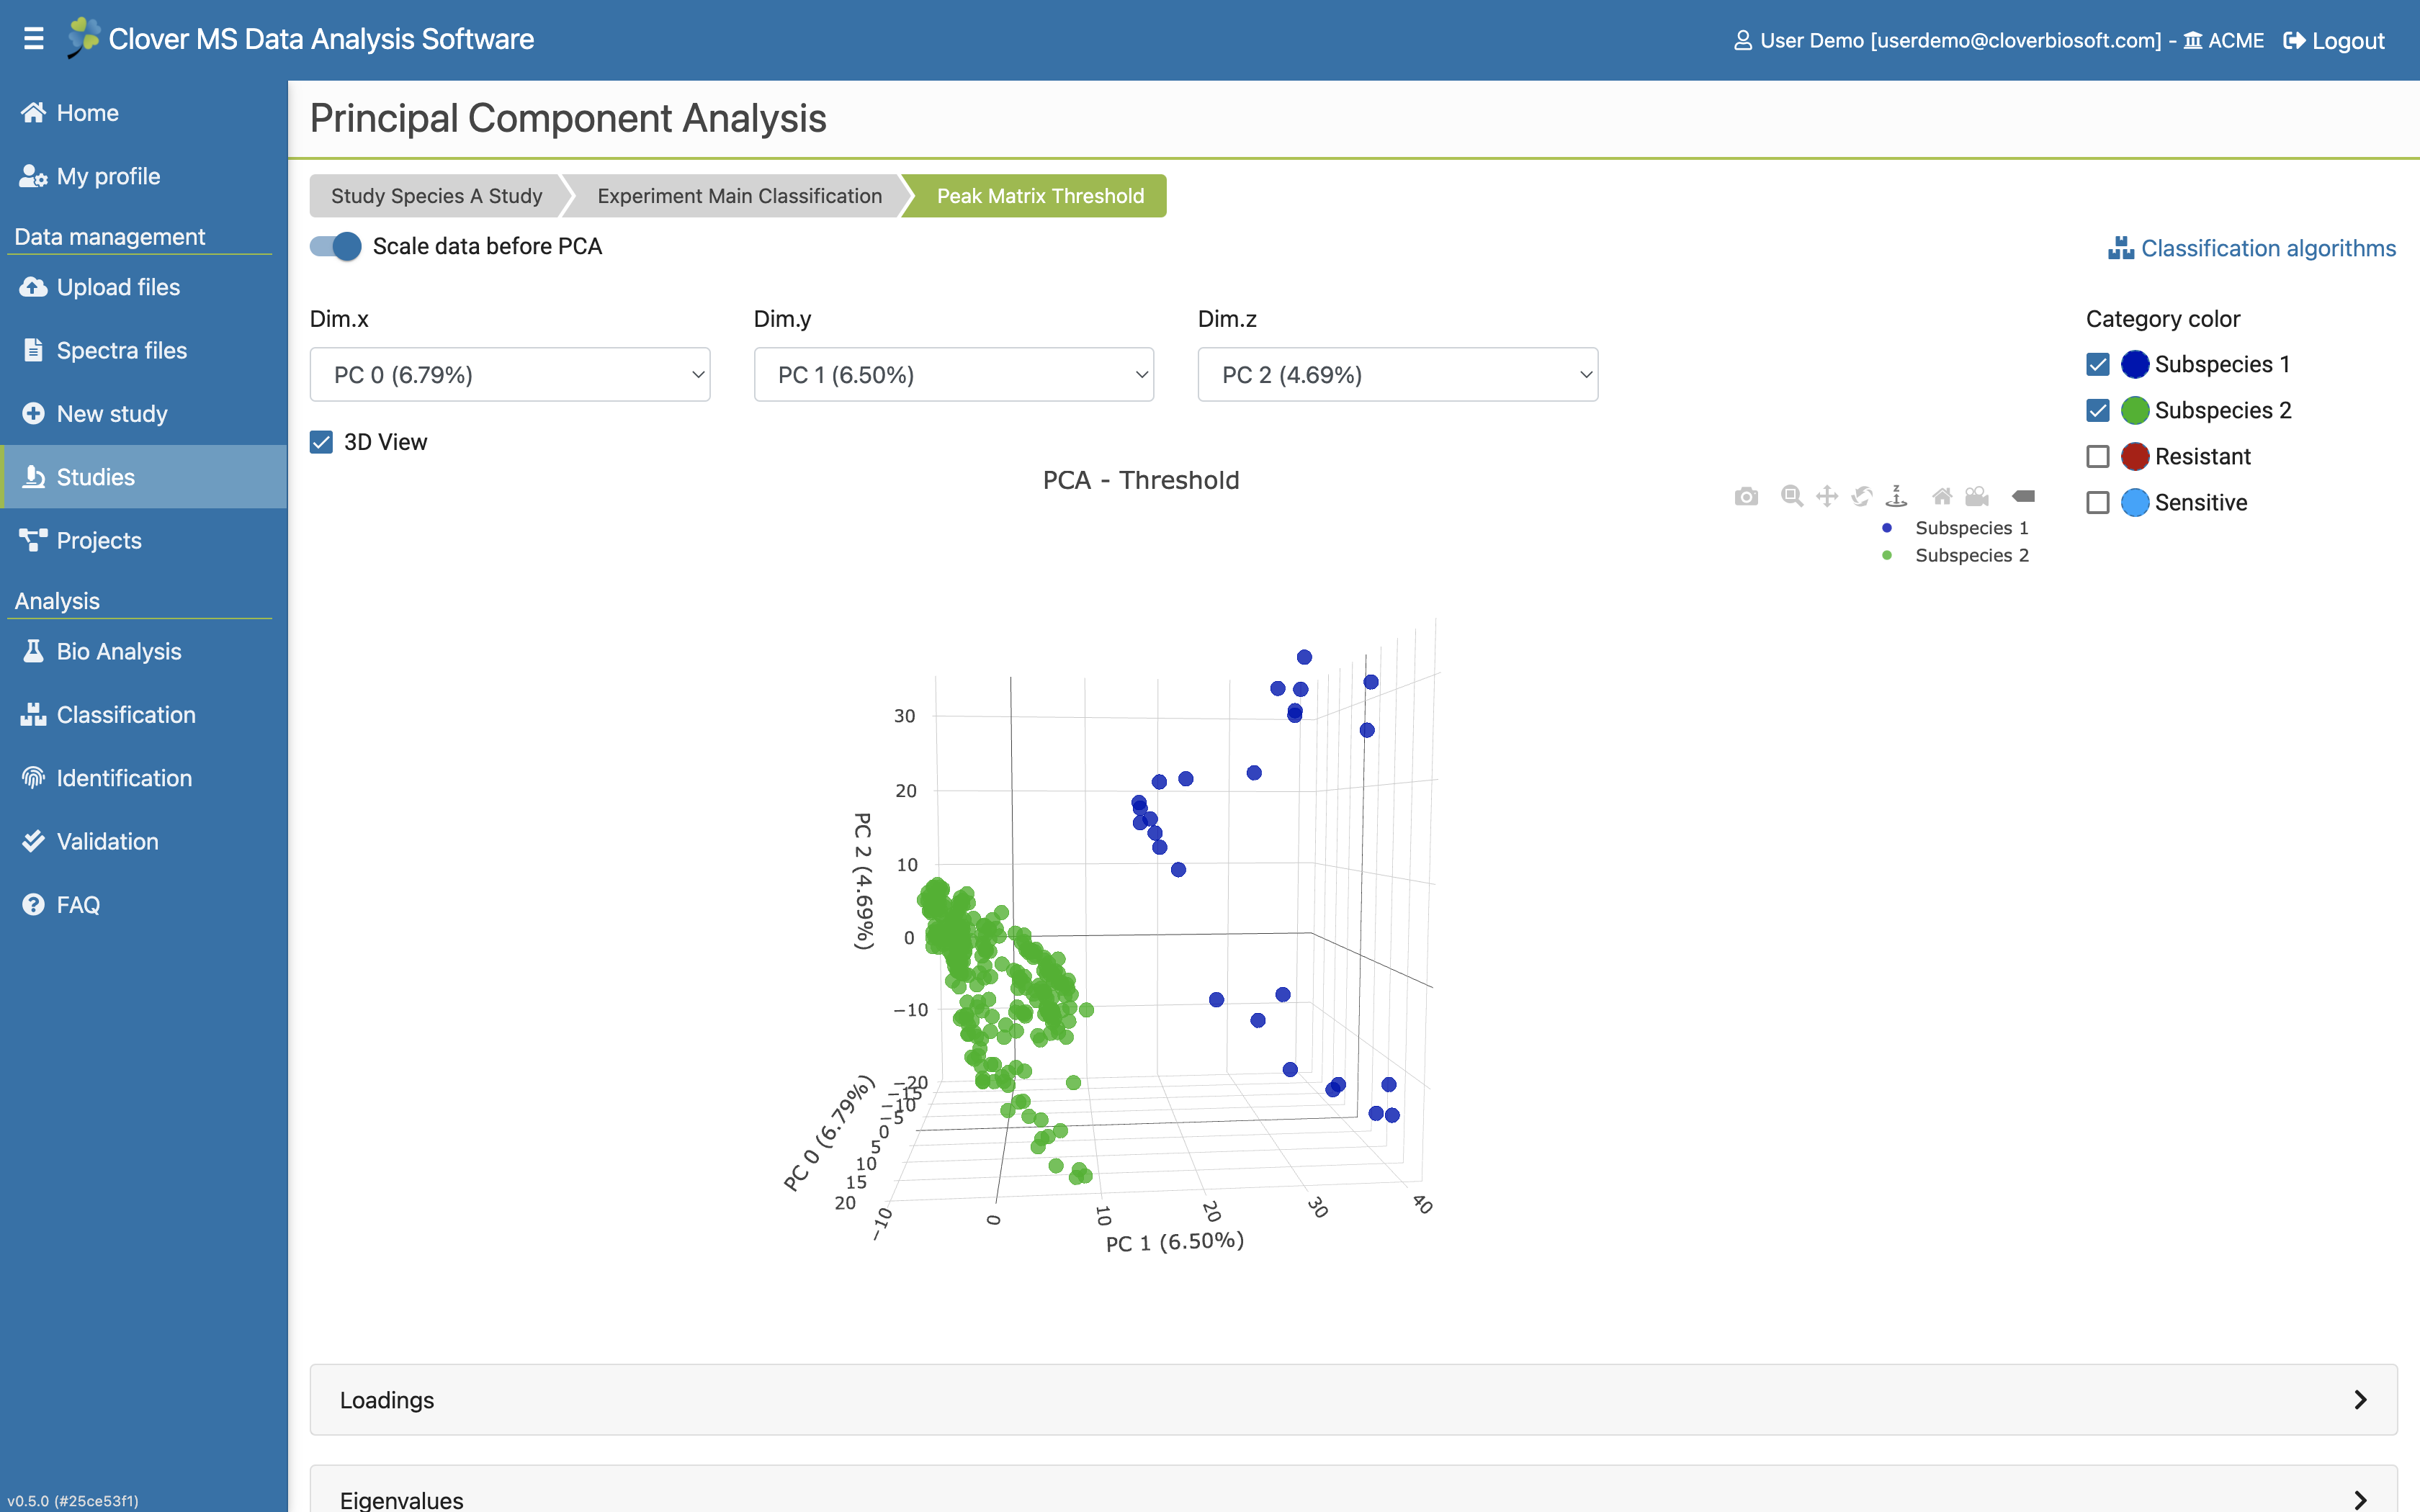Check the Sensitive category checkbox
Image resolution: width=2420 pixels, height=1512 pixels.
(x=2098, y=502)
